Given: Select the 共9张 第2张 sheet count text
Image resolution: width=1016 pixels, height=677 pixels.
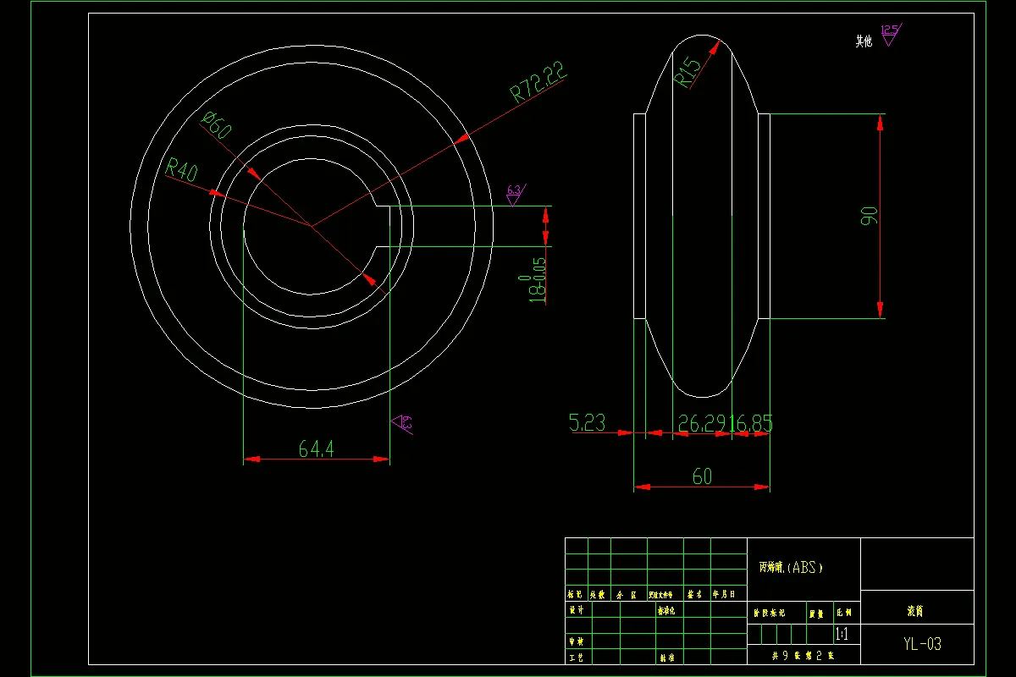Looking at the screenshot, I should click(803, 656).
